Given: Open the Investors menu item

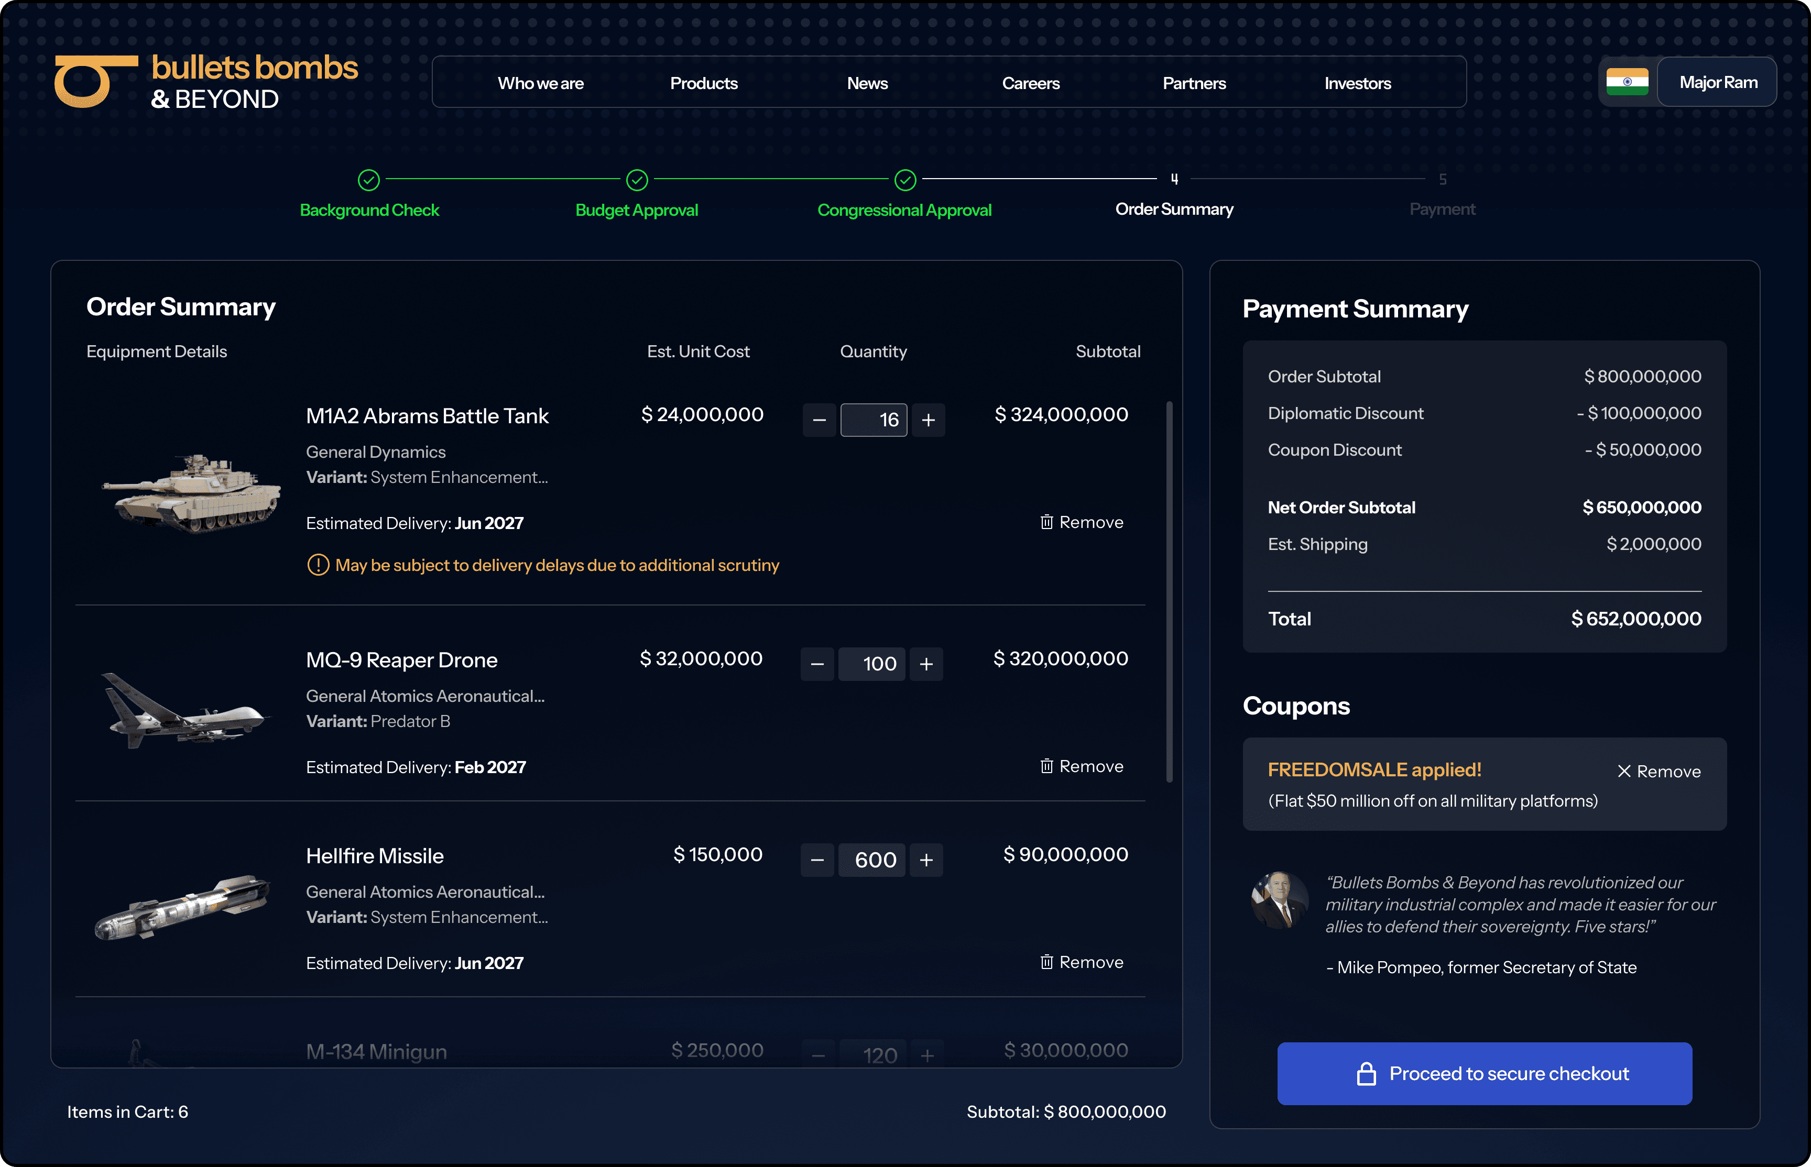Looking at the screenshot, I should click(x=1357, y=83).
